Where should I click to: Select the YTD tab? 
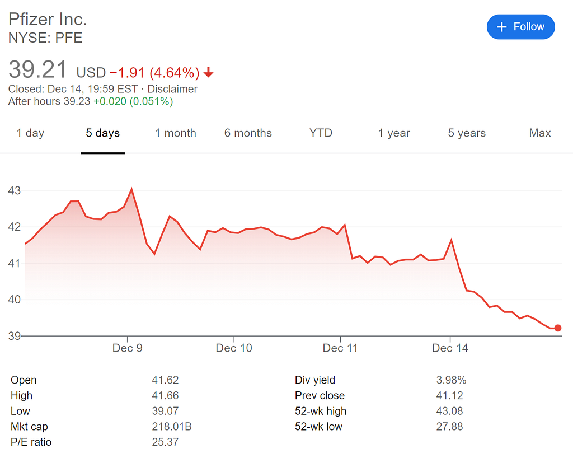pos(321,133)
